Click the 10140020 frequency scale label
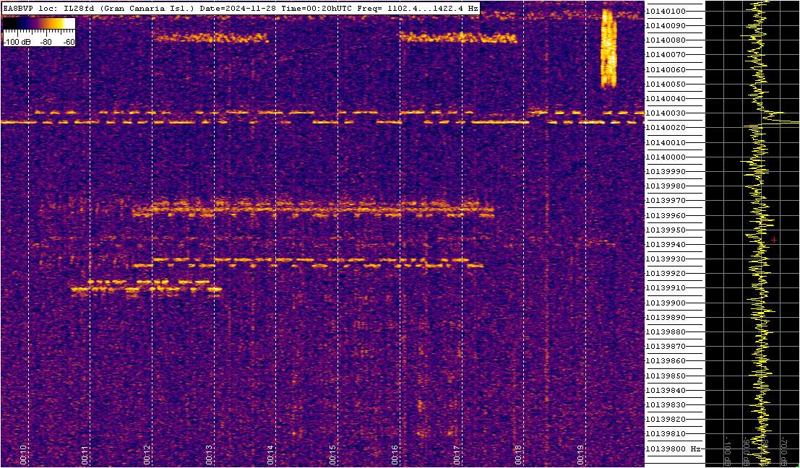Viewport: 800px width, 468px height. (664, 128)
